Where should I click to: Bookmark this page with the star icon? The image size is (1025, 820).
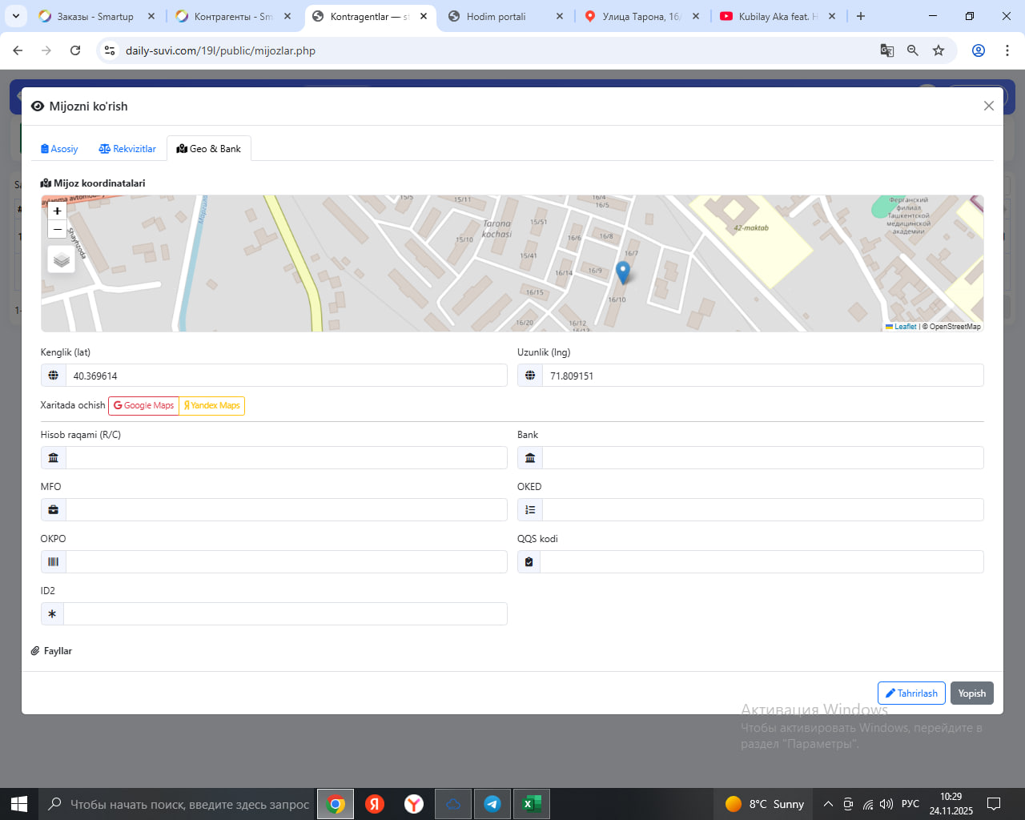(939, 50)
